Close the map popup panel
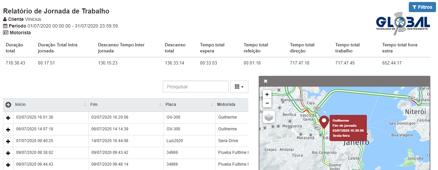Viewport: 438px width, 170px height. (265, 81)
